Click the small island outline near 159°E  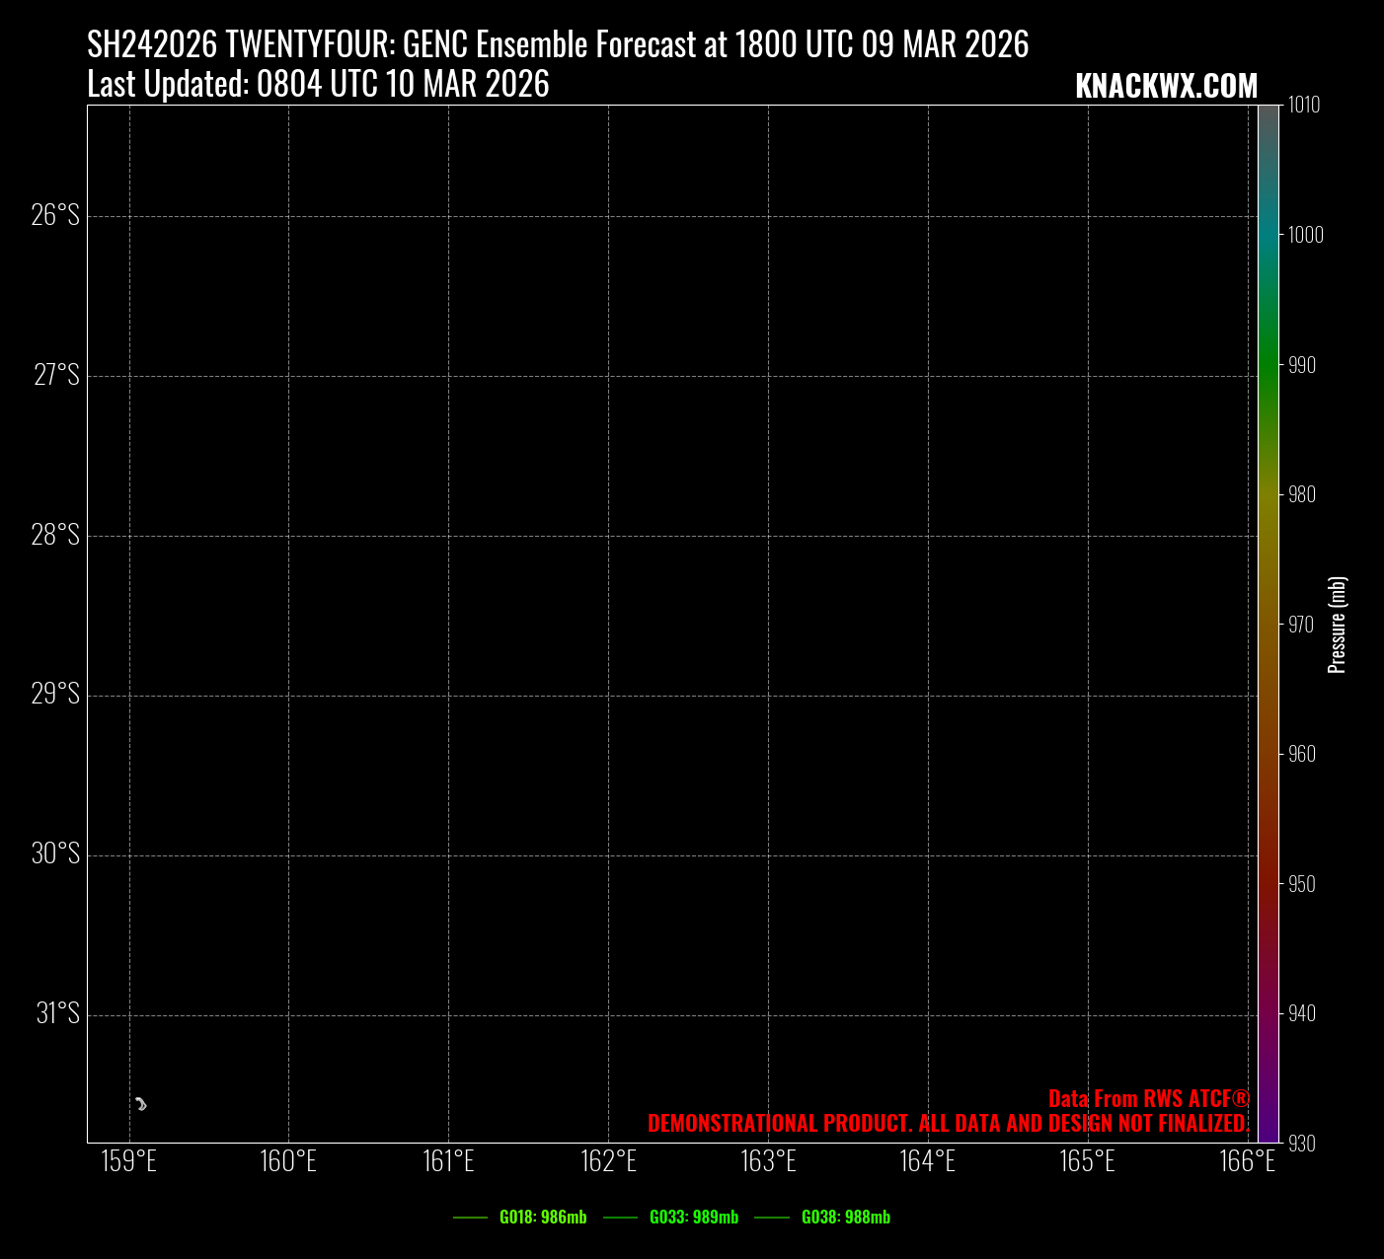tap(141, 1104)
